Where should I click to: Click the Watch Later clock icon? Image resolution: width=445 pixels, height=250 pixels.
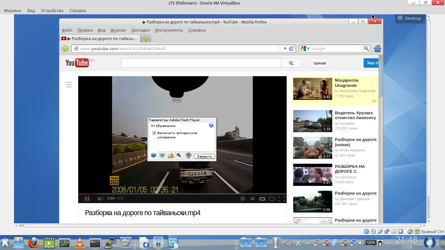pos(252,199)
